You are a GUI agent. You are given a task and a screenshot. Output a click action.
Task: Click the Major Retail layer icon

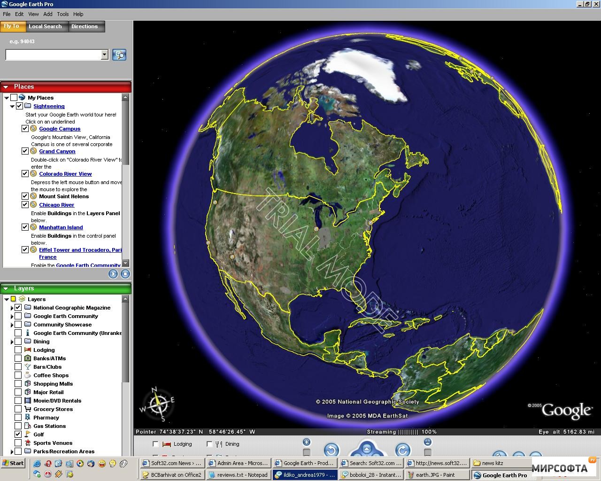coord(28,392)
